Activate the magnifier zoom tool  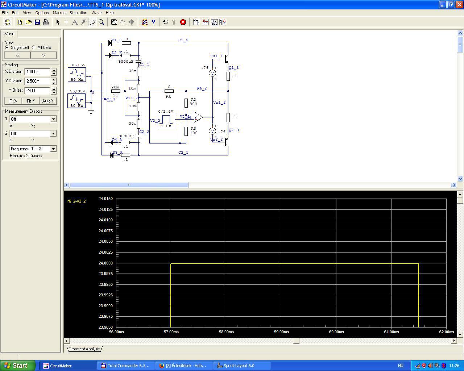(x=101, y=22)
